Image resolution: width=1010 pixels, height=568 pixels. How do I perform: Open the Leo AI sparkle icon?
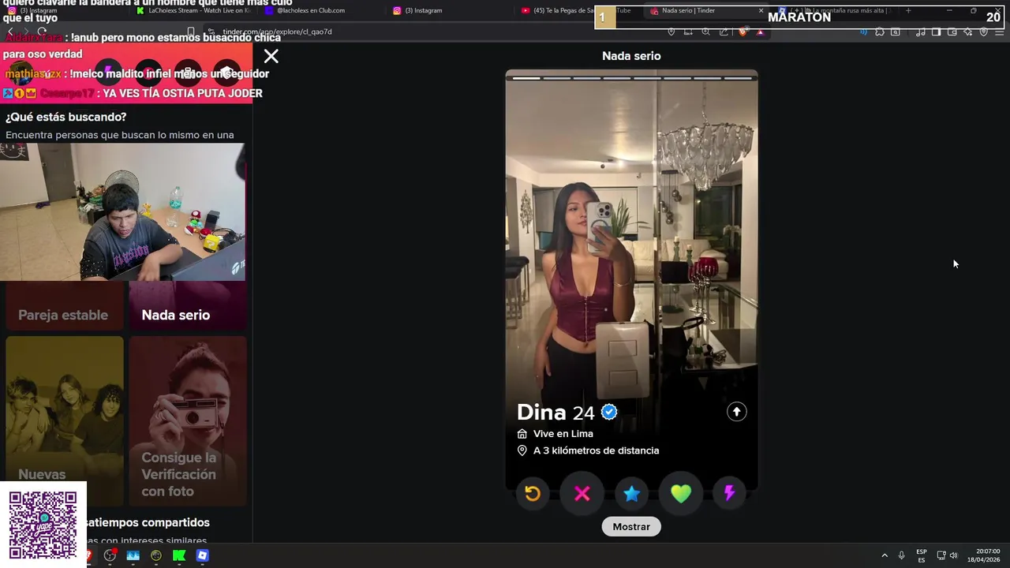pyautogui.click(x=968, y=32)
